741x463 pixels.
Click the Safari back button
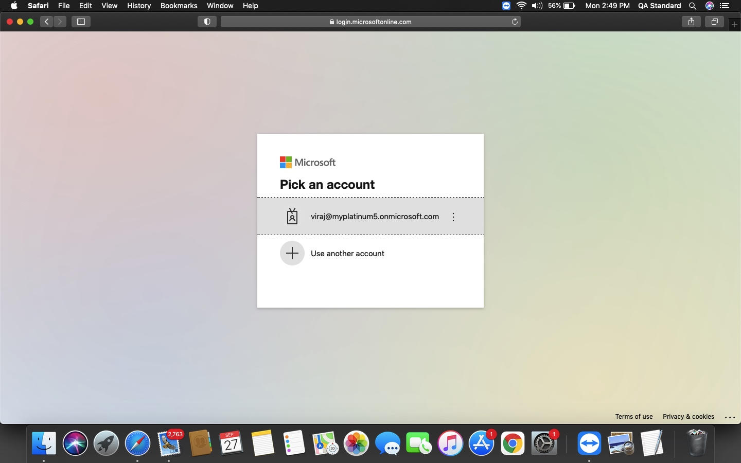coord(47,22)
